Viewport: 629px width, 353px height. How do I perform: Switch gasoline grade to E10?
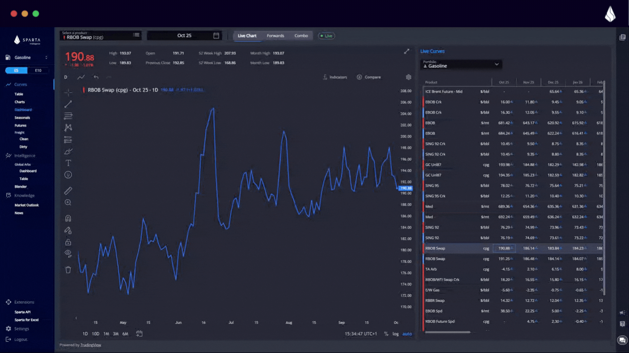point(38,70)
